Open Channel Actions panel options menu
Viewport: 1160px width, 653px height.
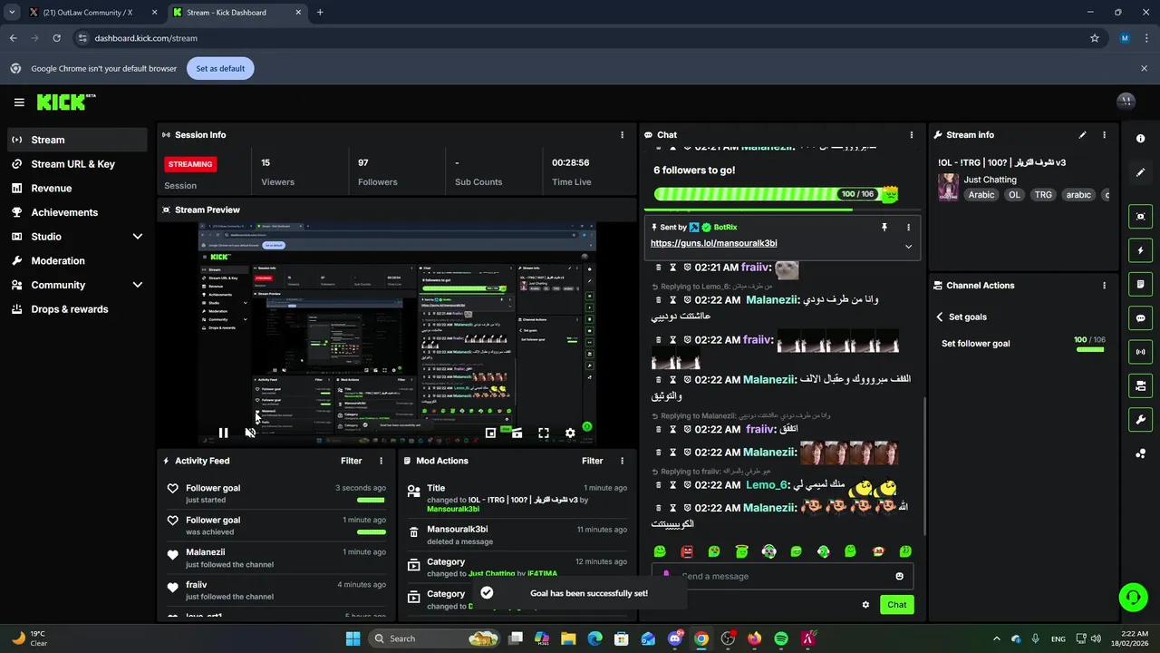[x=1104, y=285]
